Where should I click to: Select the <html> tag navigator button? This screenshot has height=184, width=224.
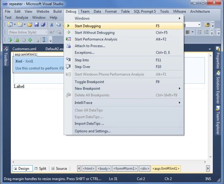pyautogui.click(x=88, y=168)
